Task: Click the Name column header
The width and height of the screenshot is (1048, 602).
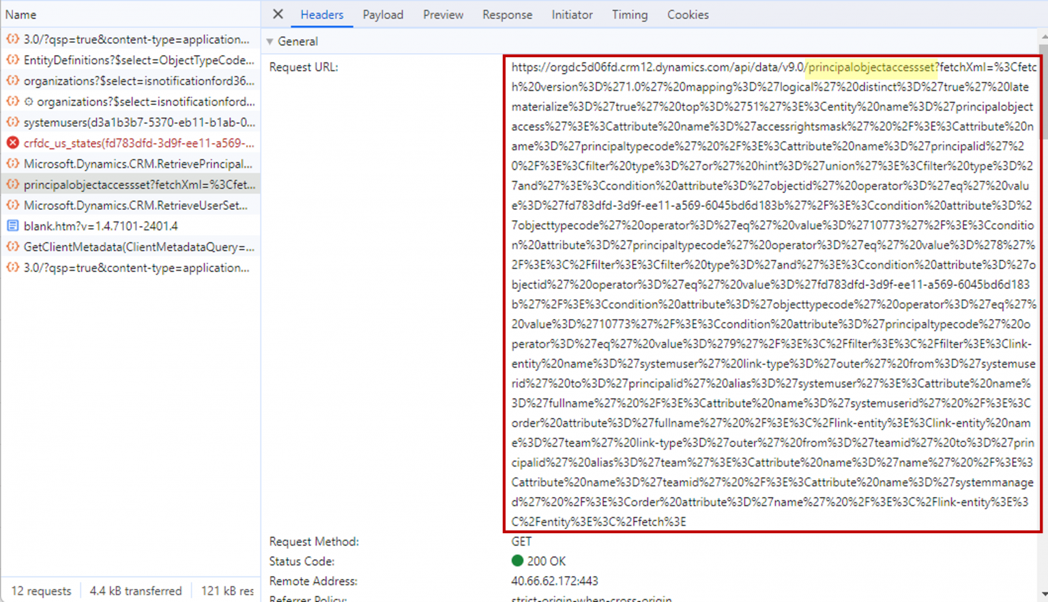Action: (x=20, y=14)
